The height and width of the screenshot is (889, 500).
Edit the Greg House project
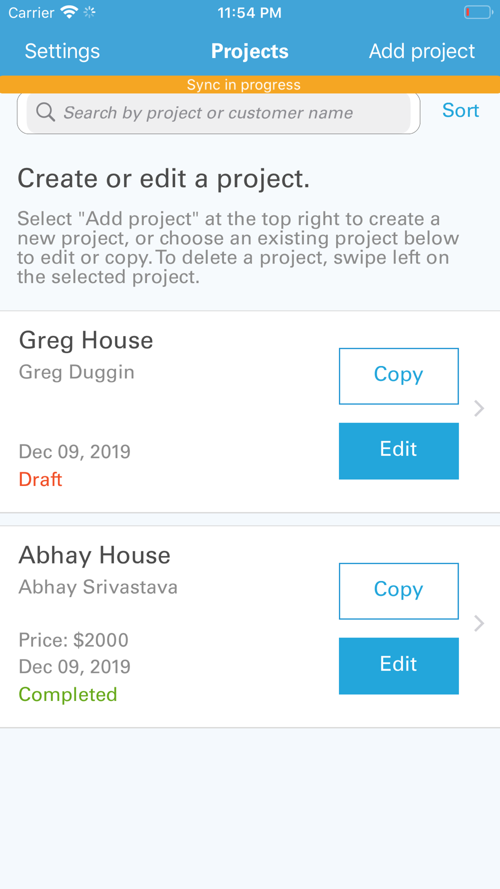[x=399, y=451]
